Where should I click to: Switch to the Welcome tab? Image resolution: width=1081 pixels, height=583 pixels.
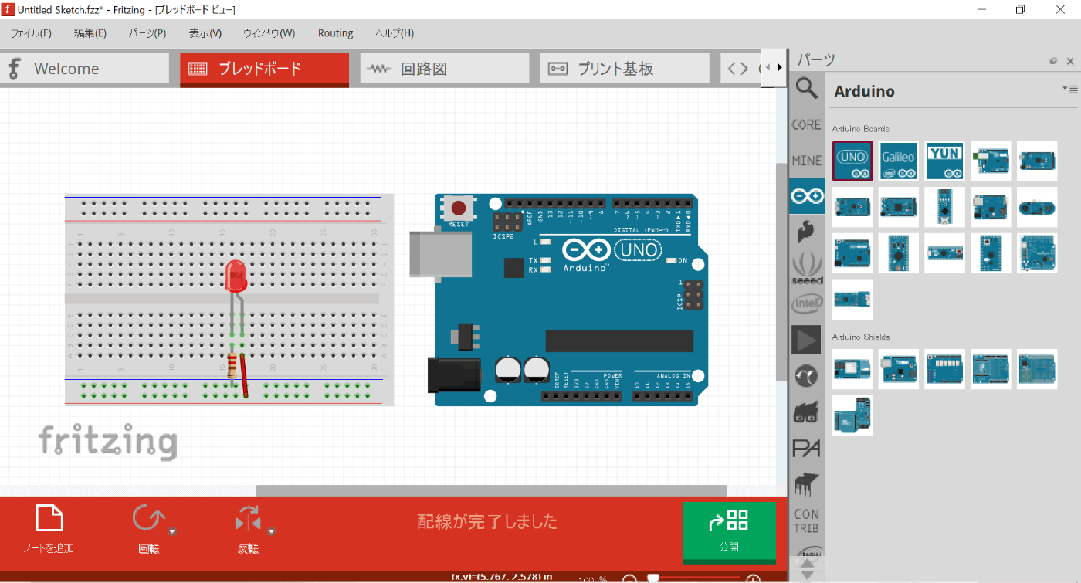pyautogui.click(x=84, y=69)
